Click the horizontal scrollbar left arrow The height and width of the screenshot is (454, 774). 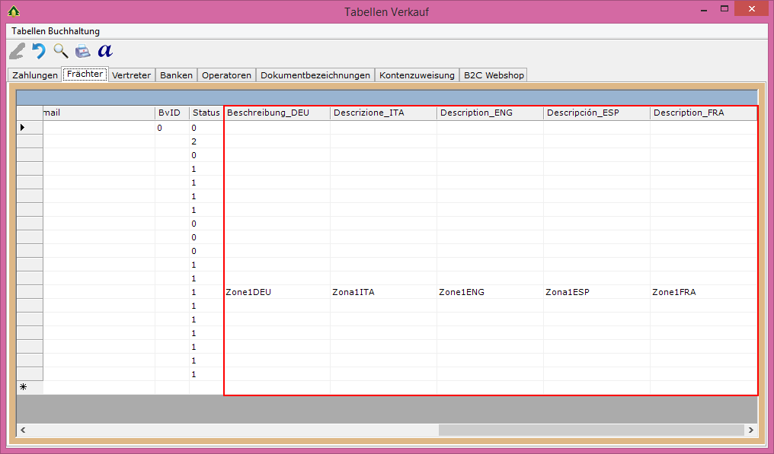coord(23,430)
